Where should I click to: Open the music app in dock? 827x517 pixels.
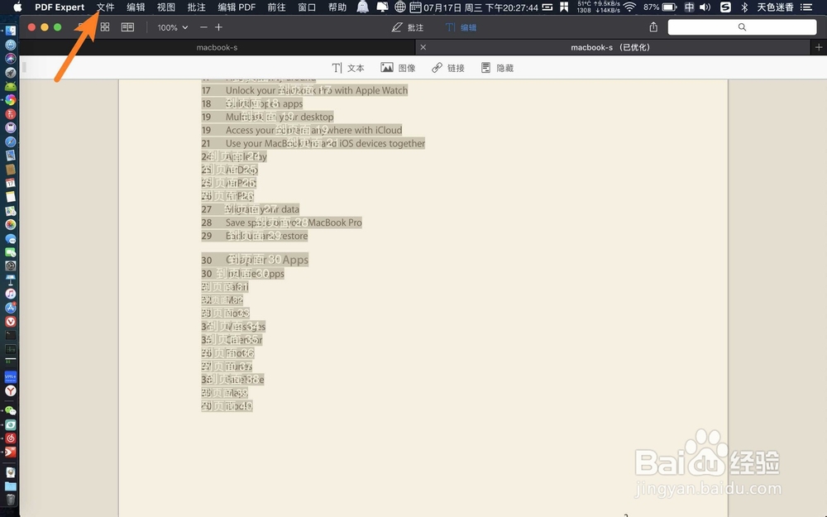[x=11, y=294]
